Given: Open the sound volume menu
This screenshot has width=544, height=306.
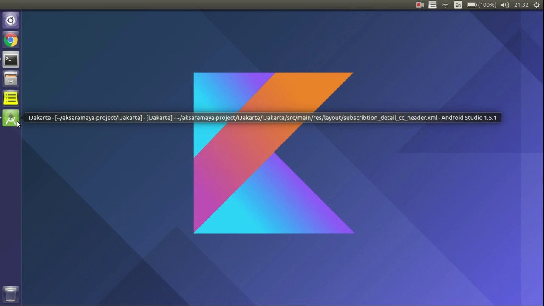Looking at the screenshot, I should pos(505,5).
